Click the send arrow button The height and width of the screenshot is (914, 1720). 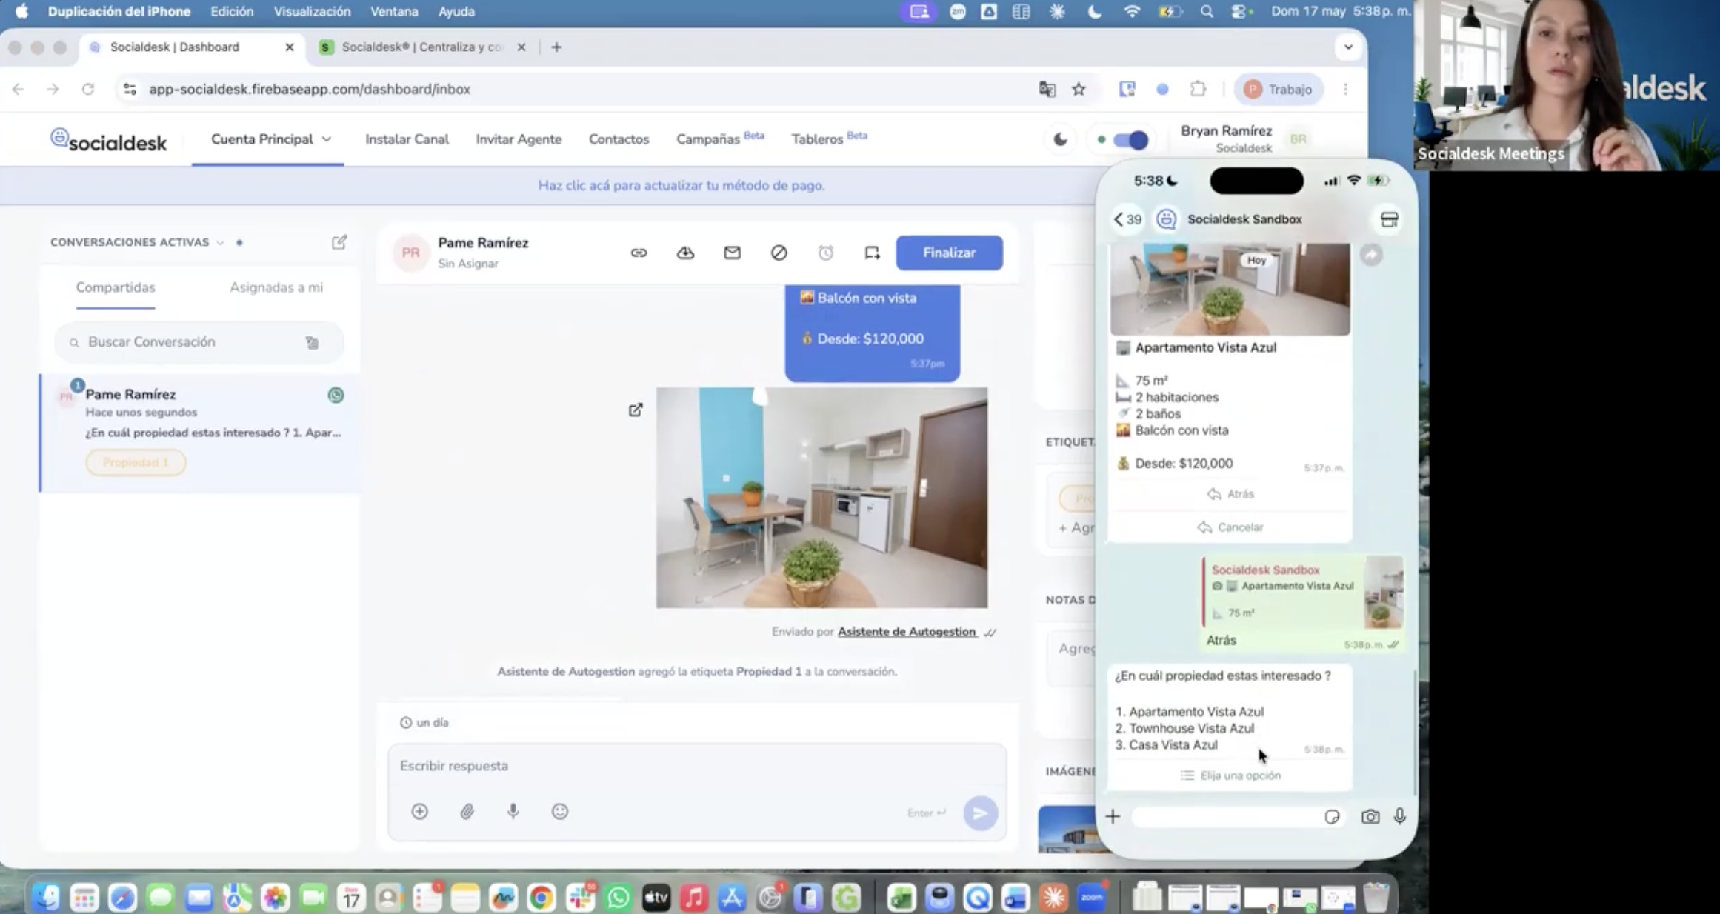pos(980,813)
